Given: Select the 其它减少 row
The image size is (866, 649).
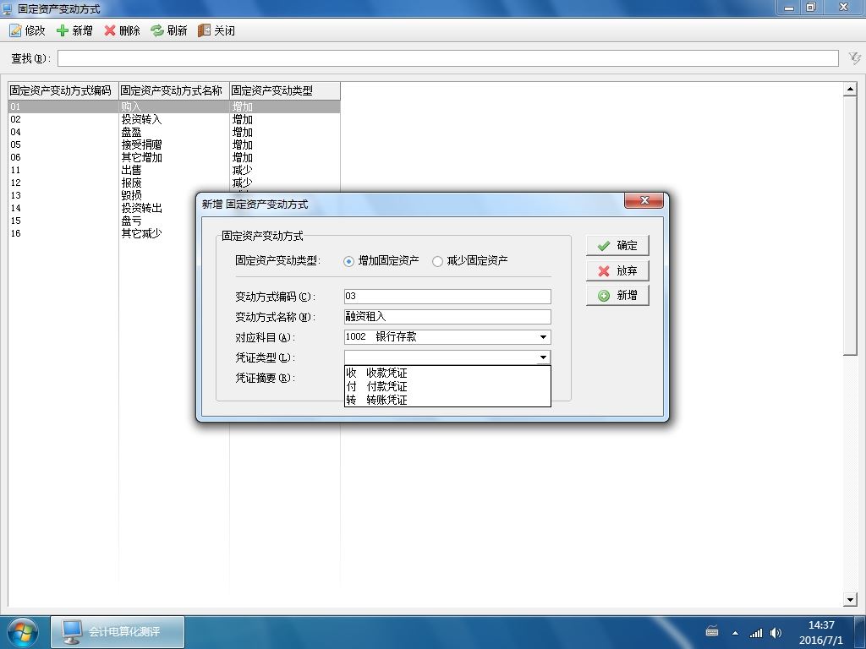Looking at the screenshot, I should (102, 233).
